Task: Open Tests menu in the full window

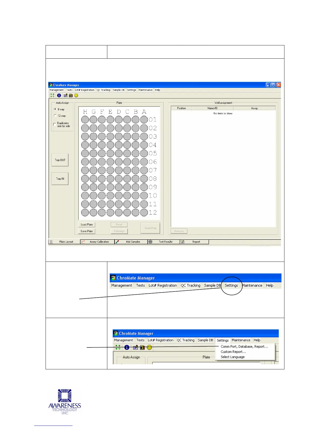Action: tap(70, 90)
